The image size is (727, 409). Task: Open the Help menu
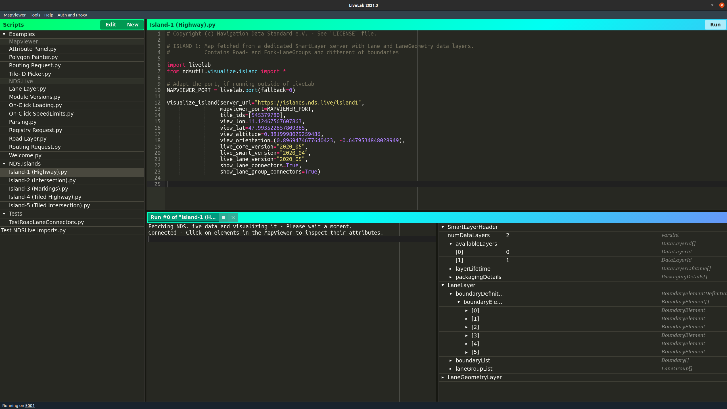[x=49, y=15]
